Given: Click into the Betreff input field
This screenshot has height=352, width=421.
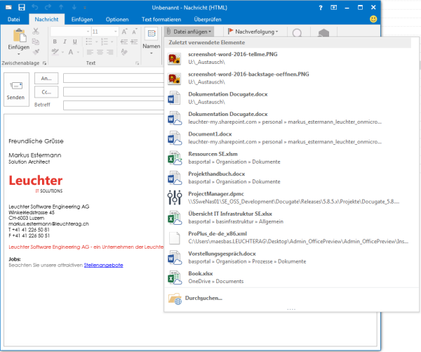Looking at the screenshot, I should [x=114, y=105].
